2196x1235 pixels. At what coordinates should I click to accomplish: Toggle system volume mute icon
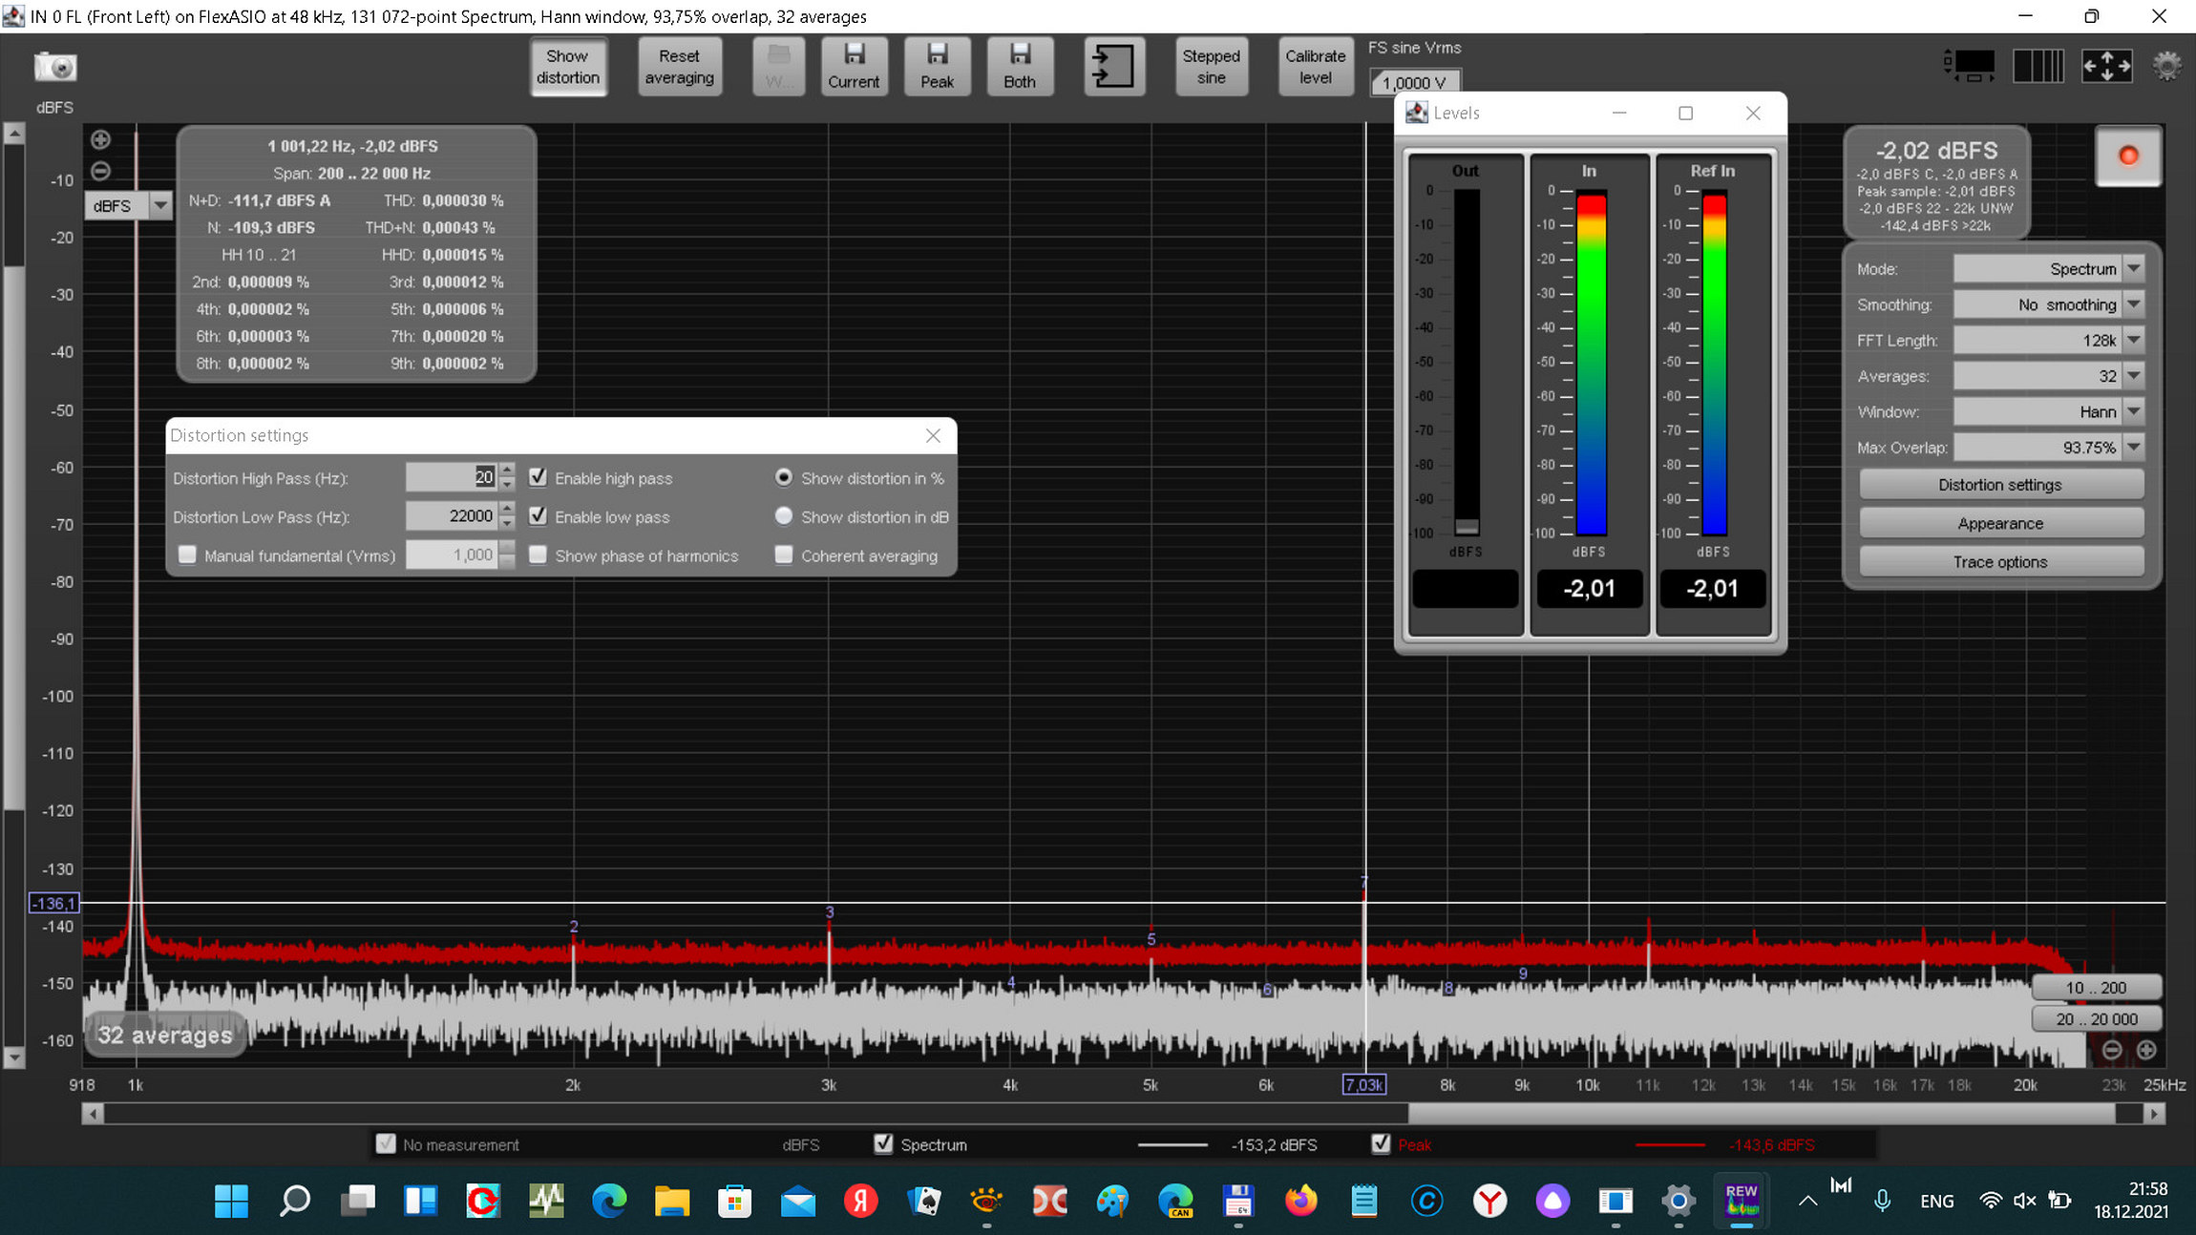pyautogui.click(x=2024, y=1201)
